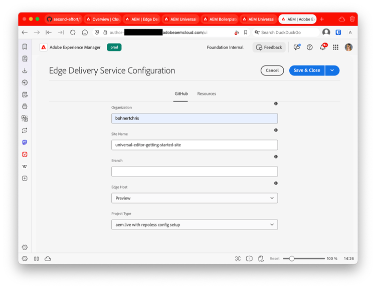
Task: Open the Reading List panel icon
Action: [x=25, y=58]
